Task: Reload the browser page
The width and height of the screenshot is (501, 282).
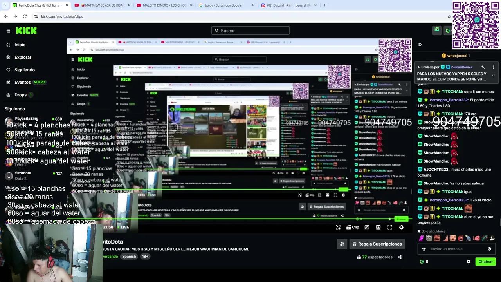Action: [x=25, y=16]
